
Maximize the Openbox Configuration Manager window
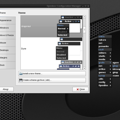(x=85, y=6)
